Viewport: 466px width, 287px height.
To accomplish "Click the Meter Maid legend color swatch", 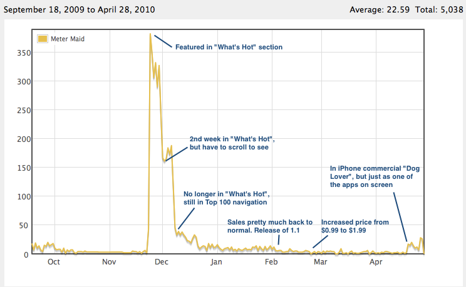I will pyautogui.click(x=43, y=39).
